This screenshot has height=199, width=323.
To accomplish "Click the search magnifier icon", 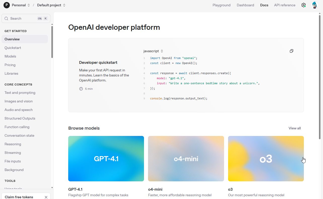I will pyautogui.click(x=7, y=18).
